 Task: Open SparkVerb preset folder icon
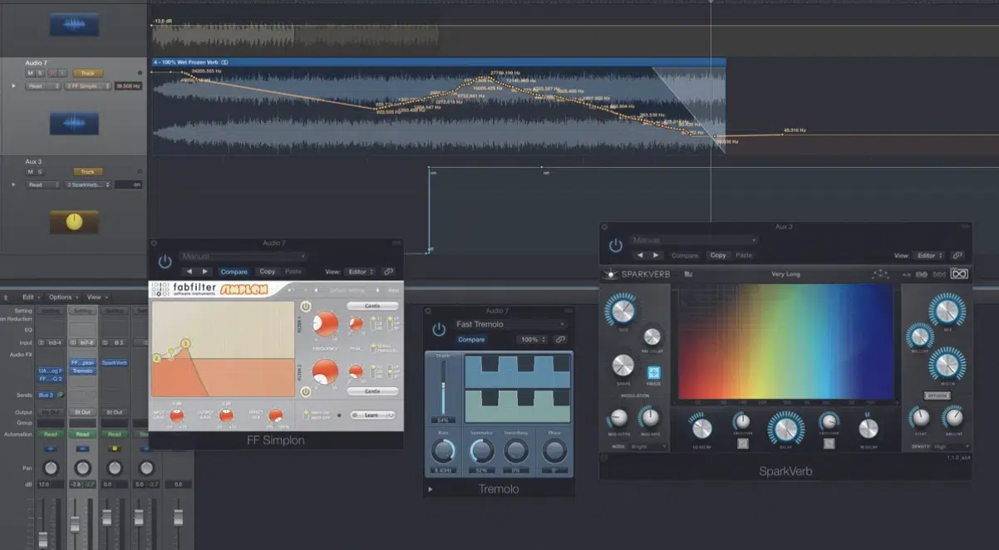688,274
